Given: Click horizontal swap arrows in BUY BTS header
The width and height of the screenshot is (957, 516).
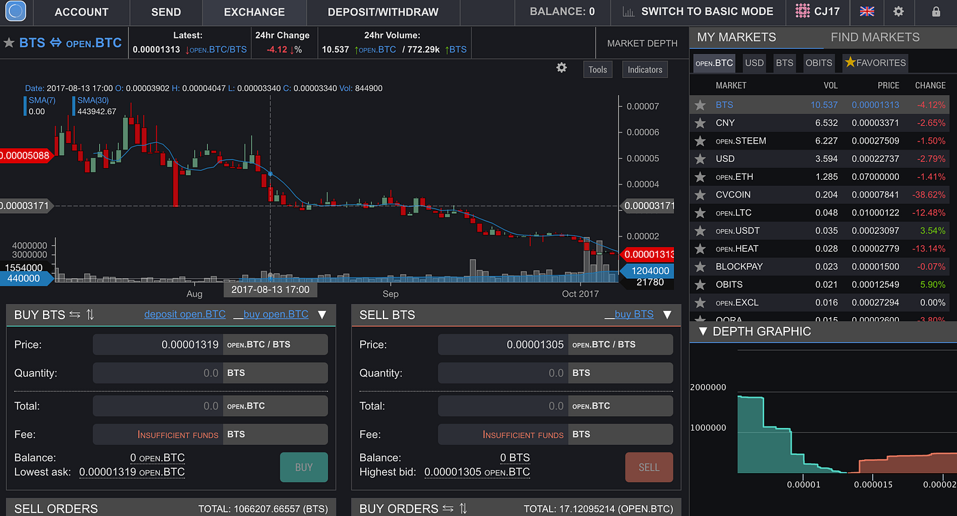Looking at the screenshot, I should tap(75, 314).
